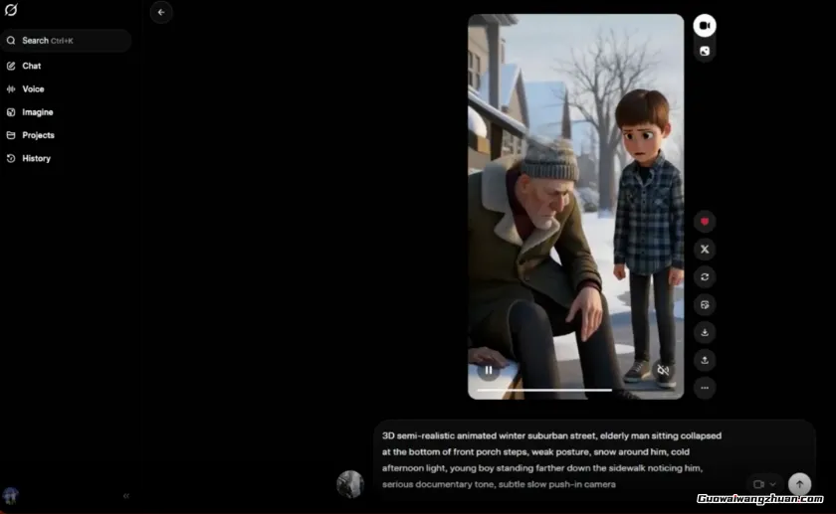836x514 pixels.
Task: Share the video to X
Action: 705,250
